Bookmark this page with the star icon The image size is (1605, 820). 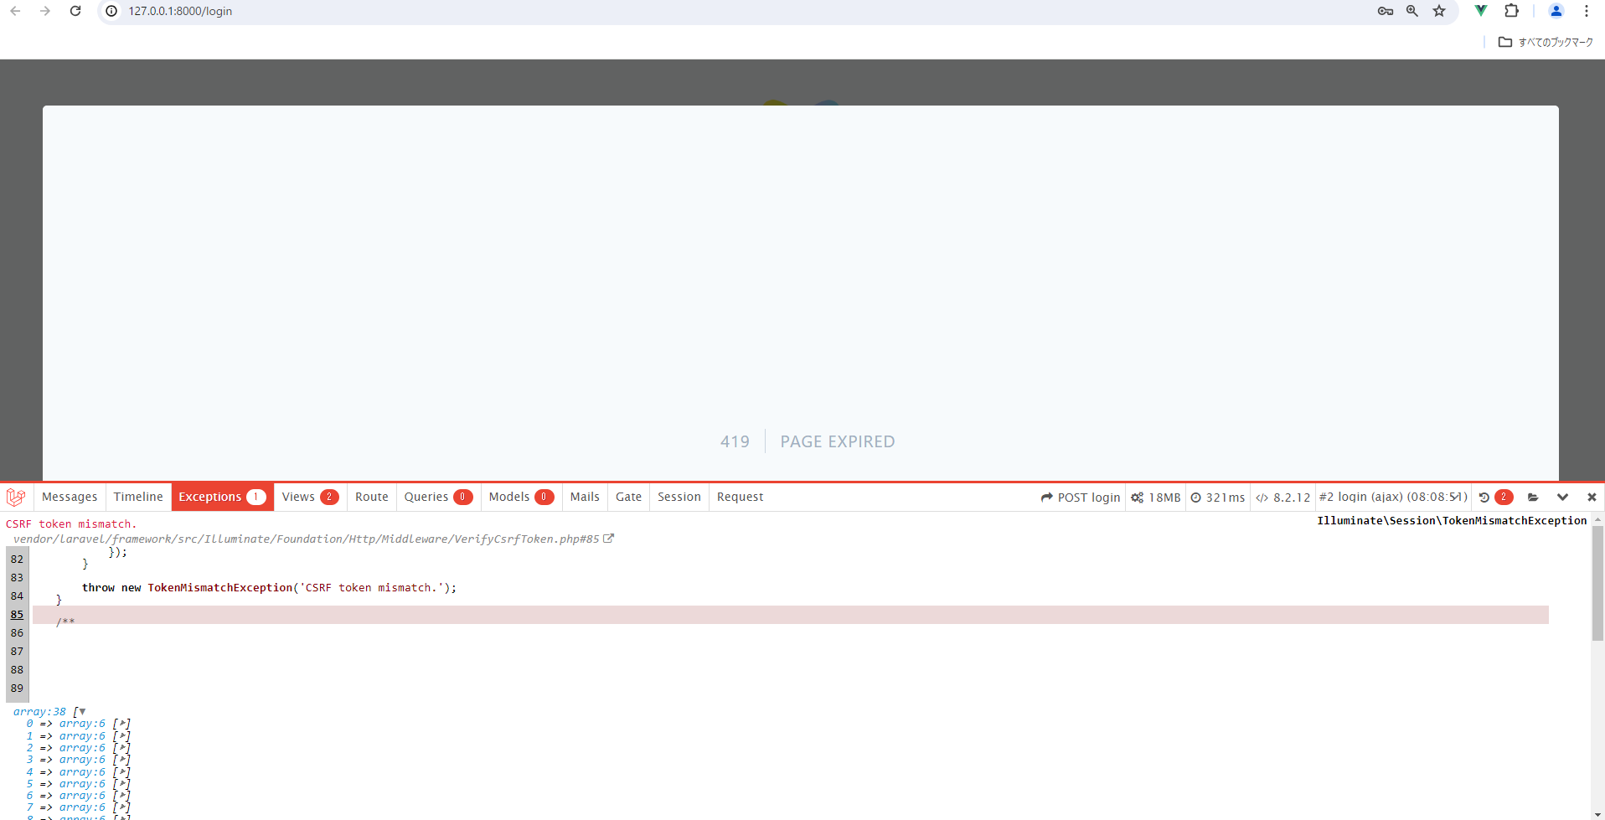(1439, 11)
